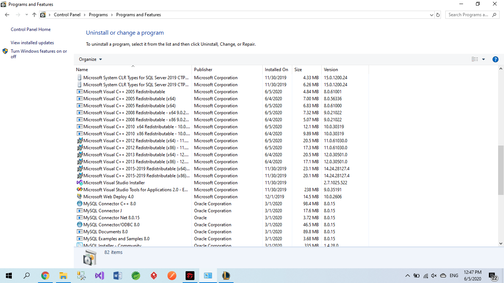Viewport: 504px width, 283px height.
Task: Select the MySQL Connector Net 8.0.15 name
Action: [111, 218]
